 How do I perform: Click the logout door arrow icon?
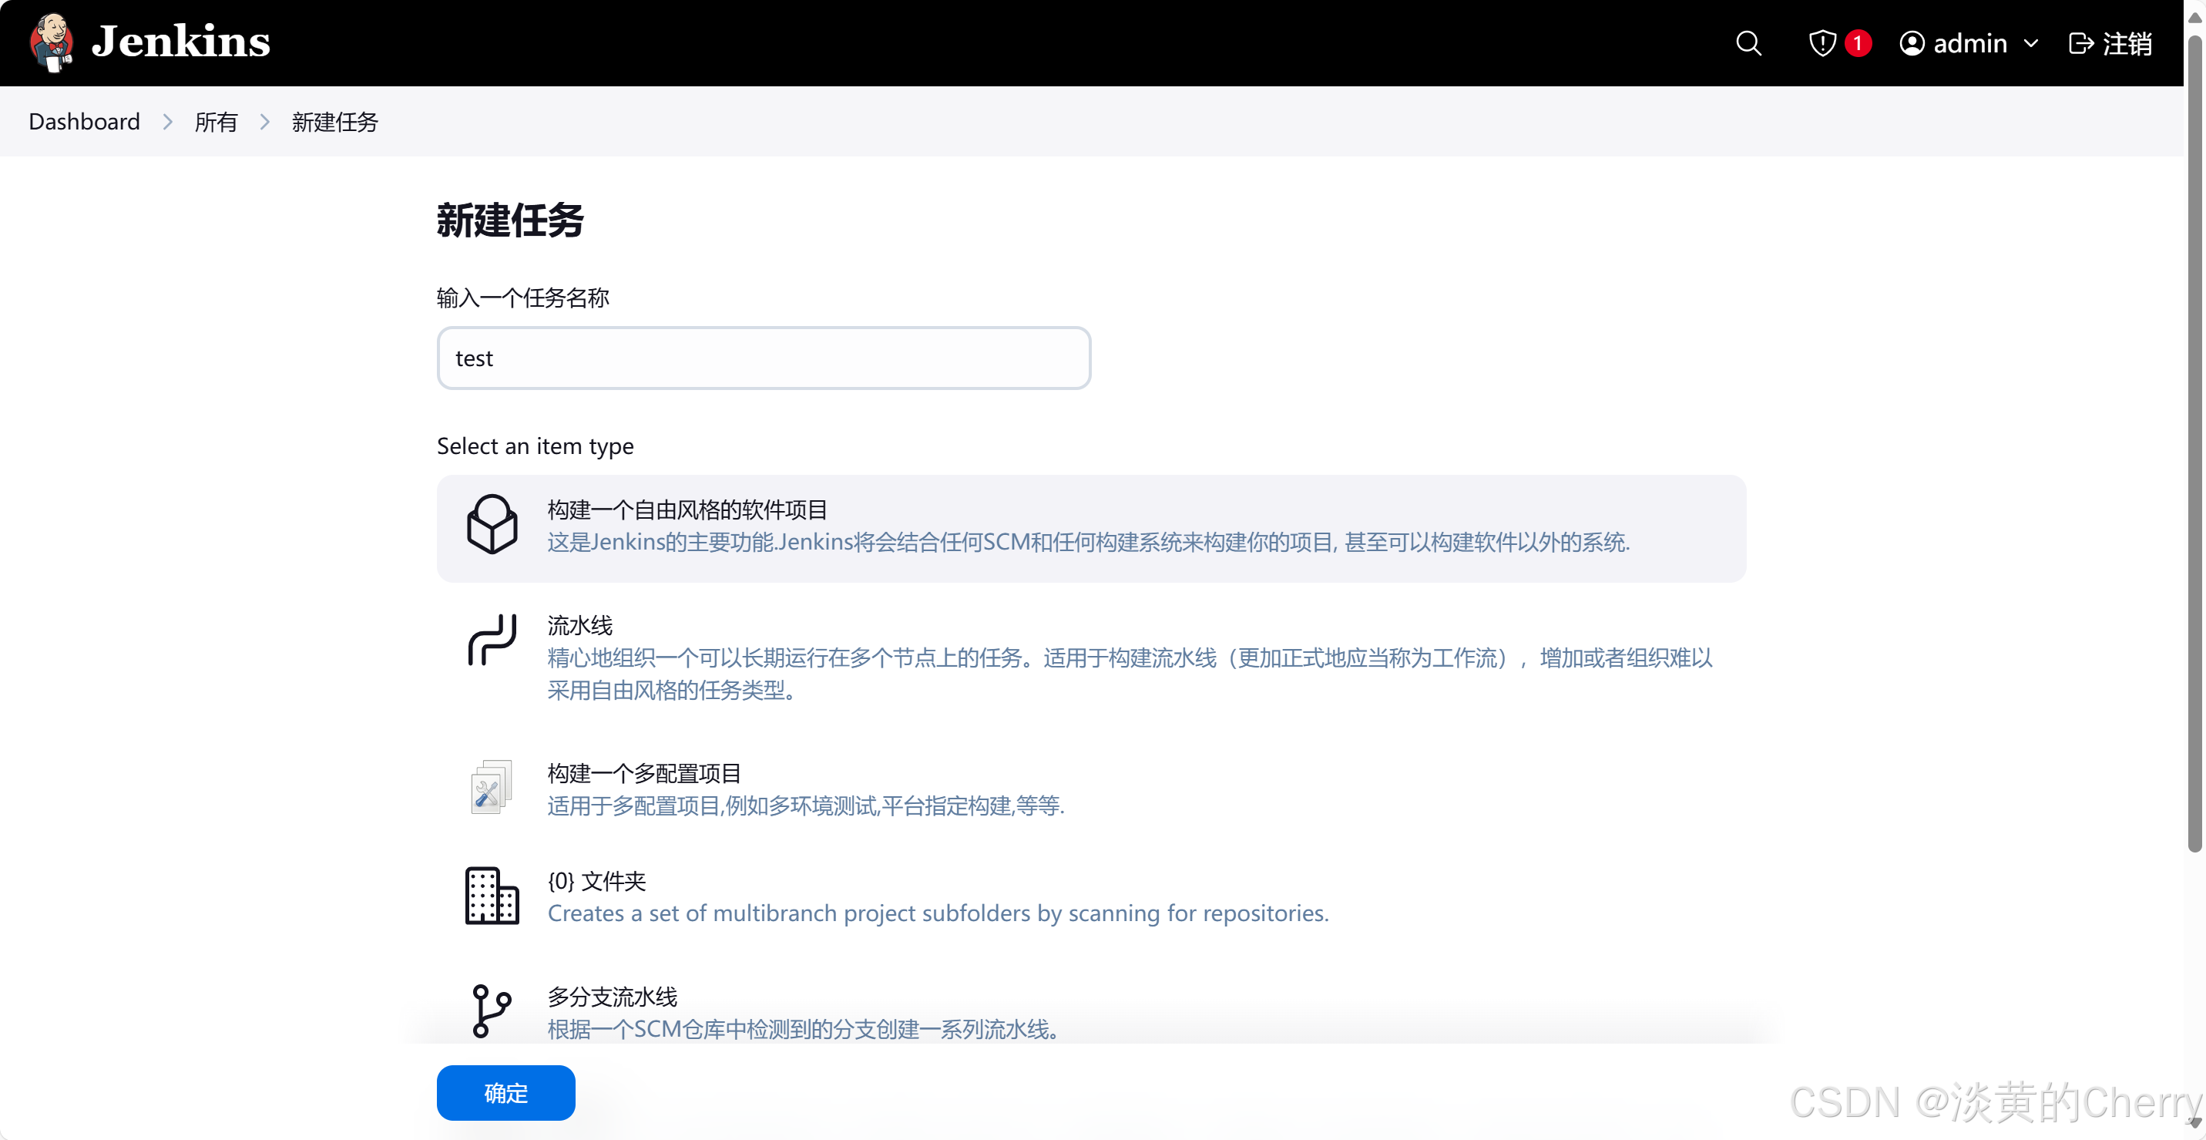coord(2081,43)
